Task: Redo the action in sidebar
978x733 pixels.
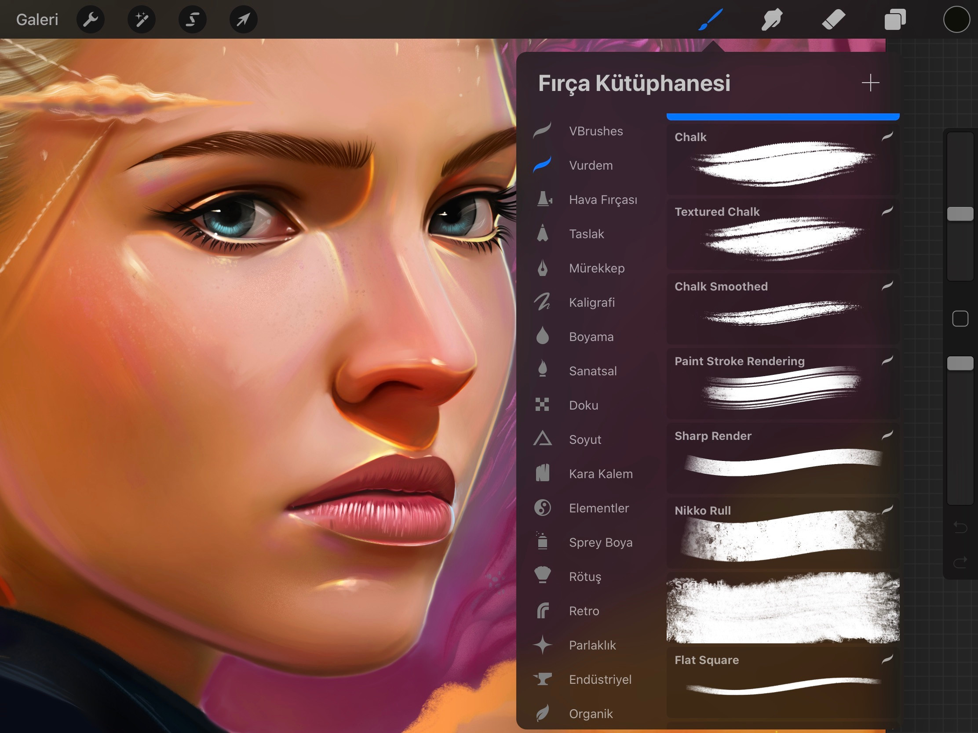Action: click(x=960, y=562)
